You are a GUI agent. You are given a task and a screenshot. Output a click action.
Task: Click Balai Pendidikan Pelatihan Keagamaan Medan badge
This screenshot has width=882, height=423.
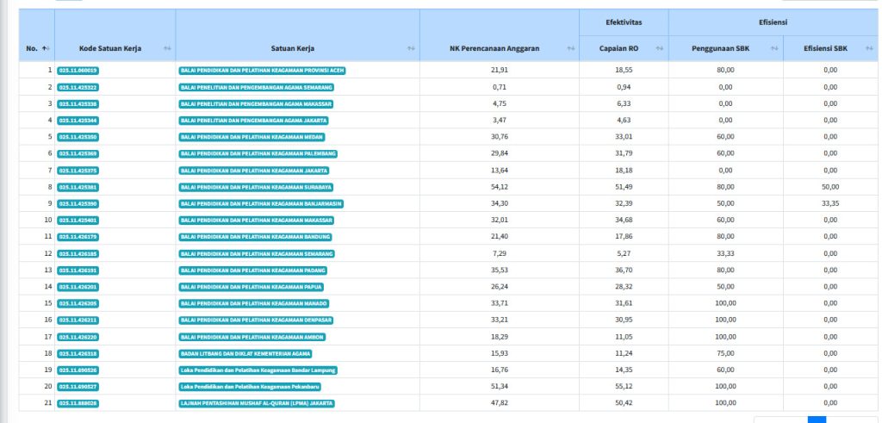[x=252, y=137]
